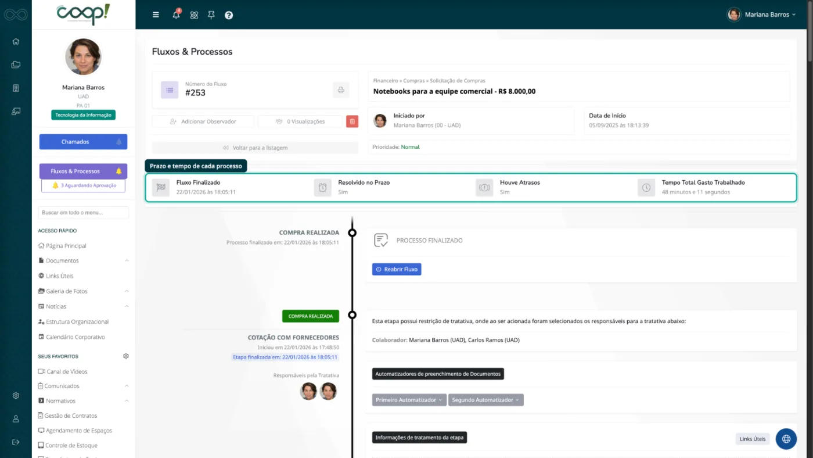Open Gestão de Contratos
Viewport: 813px width, 458px height.
point(67,416)
